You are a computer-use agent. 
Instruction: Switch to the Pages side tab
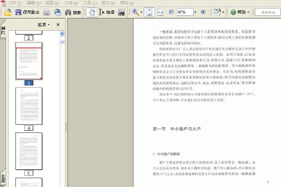click(3, 30)
